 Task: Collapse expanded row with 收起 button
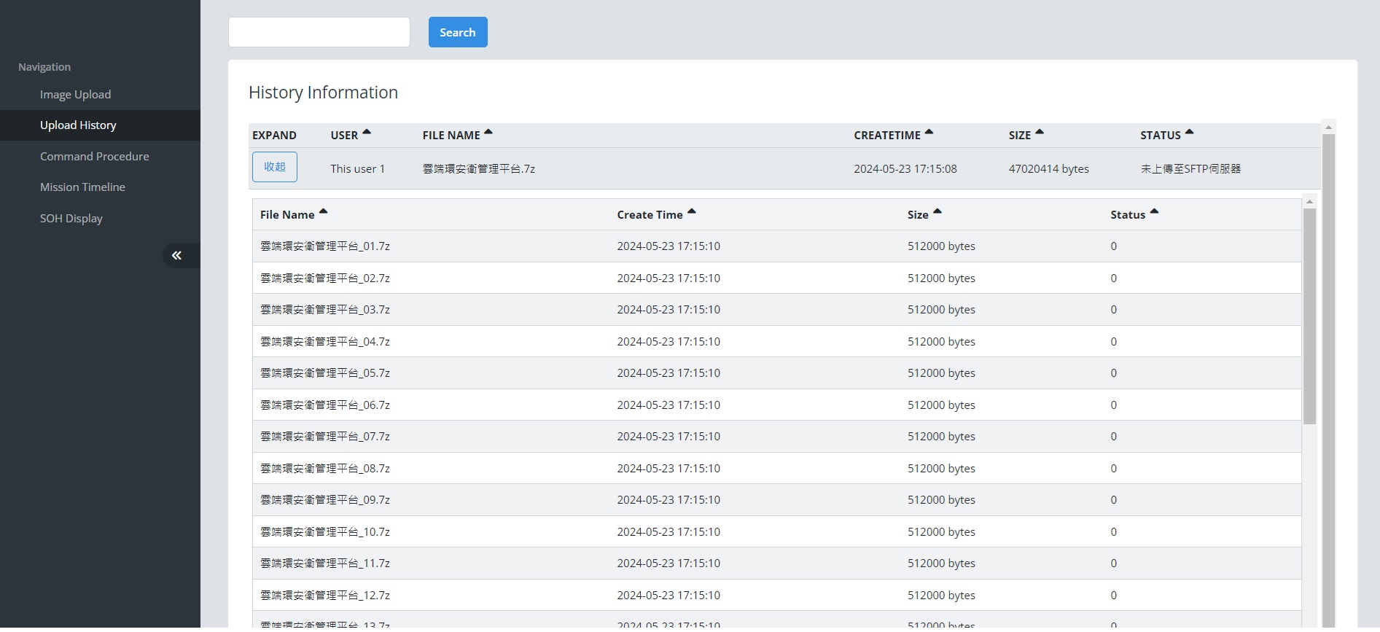[x=275, y=167]
